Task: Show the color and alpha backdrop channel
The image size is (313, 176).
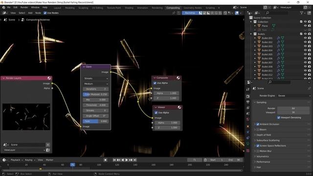Action: [201, 13]
